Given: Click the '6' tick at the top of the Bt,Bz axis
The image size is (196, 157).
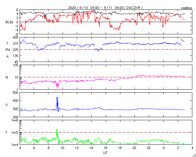Looking at the screenshot, I should point(17,10).
